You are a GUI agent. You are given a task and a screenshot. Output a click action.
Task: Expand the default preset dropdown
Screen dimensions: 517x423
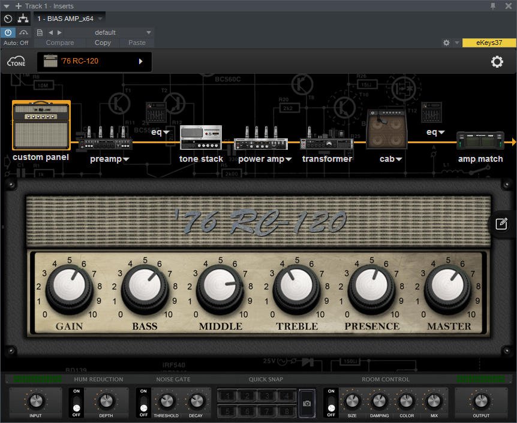tap(149, 32)
